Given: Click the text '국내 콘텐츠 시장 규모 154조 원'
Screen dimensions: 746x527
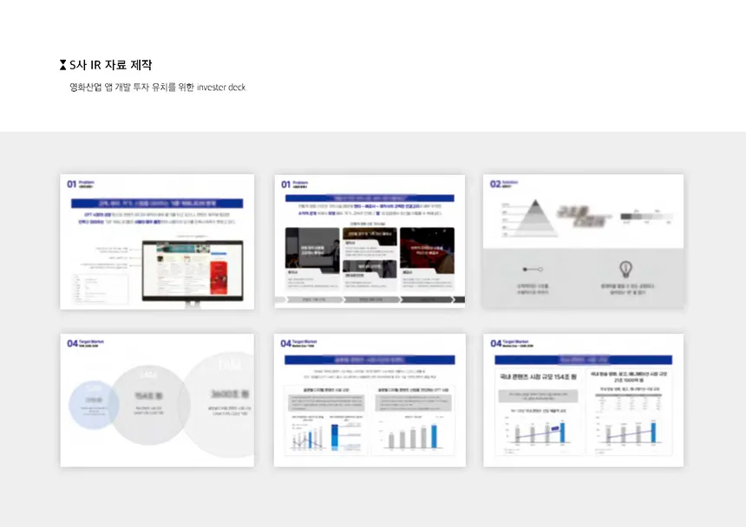Looking at the screenshot, I should [x=538, y=377].
